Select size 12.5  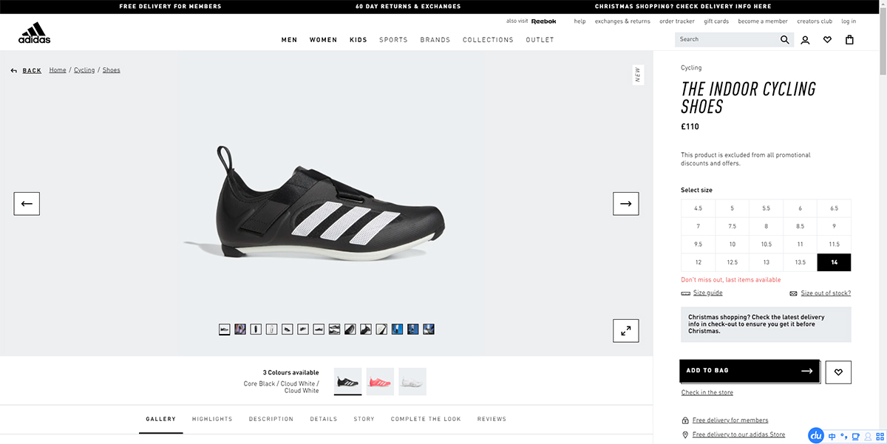[732, 262]
